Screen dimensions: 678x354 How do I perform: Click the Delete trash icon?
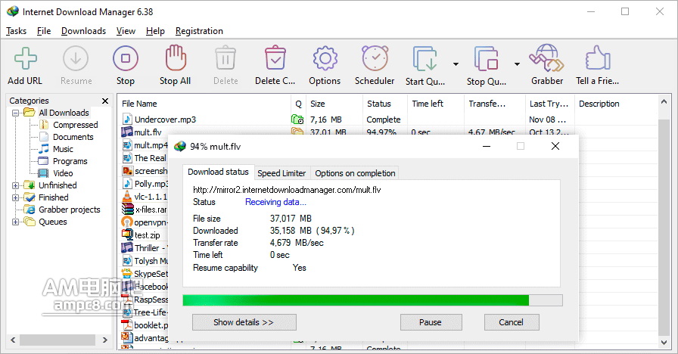coord(225,58)
